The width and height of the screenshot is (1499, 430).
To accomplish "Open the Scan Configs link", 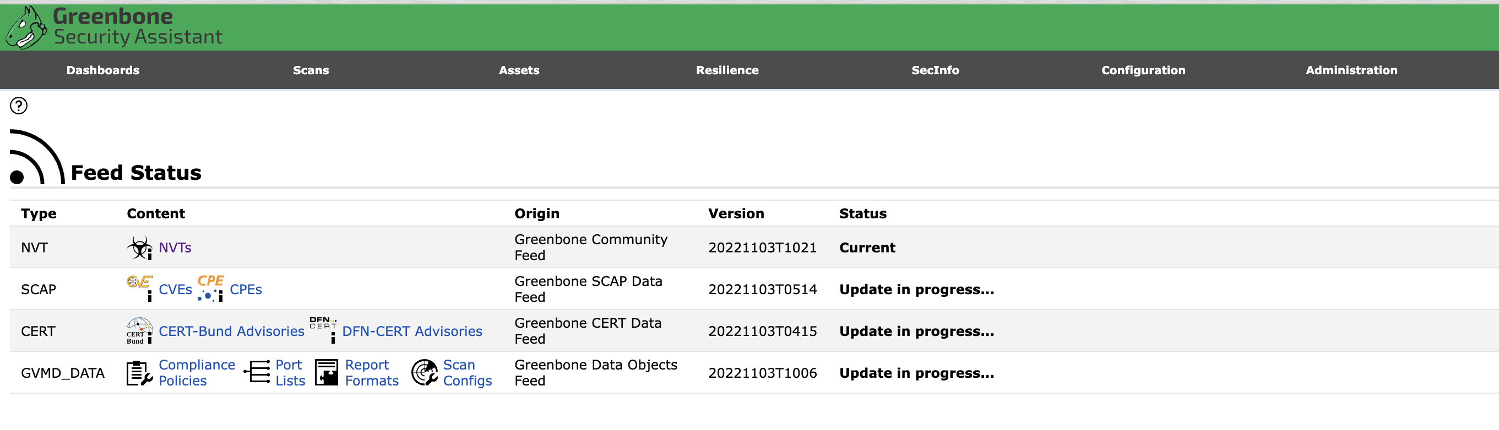I will (468, 372).
